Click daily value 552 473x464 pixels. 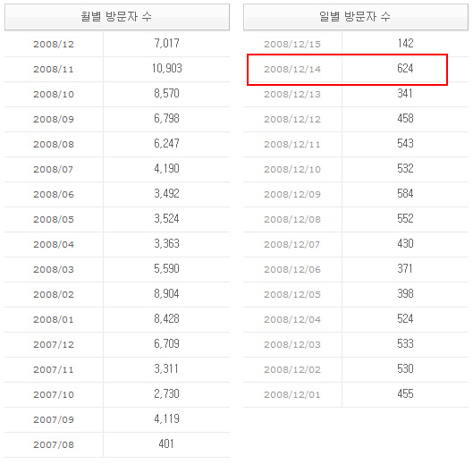click(x=405, y=219)
